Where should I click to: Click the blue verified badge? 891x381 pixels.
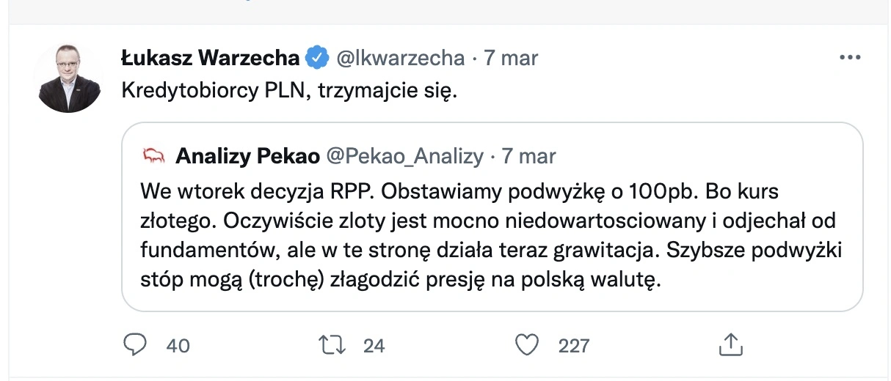[x=316, y=58]
